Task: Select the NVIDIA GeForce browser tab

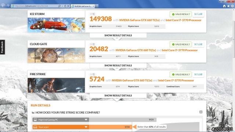Action: point(83,6)
